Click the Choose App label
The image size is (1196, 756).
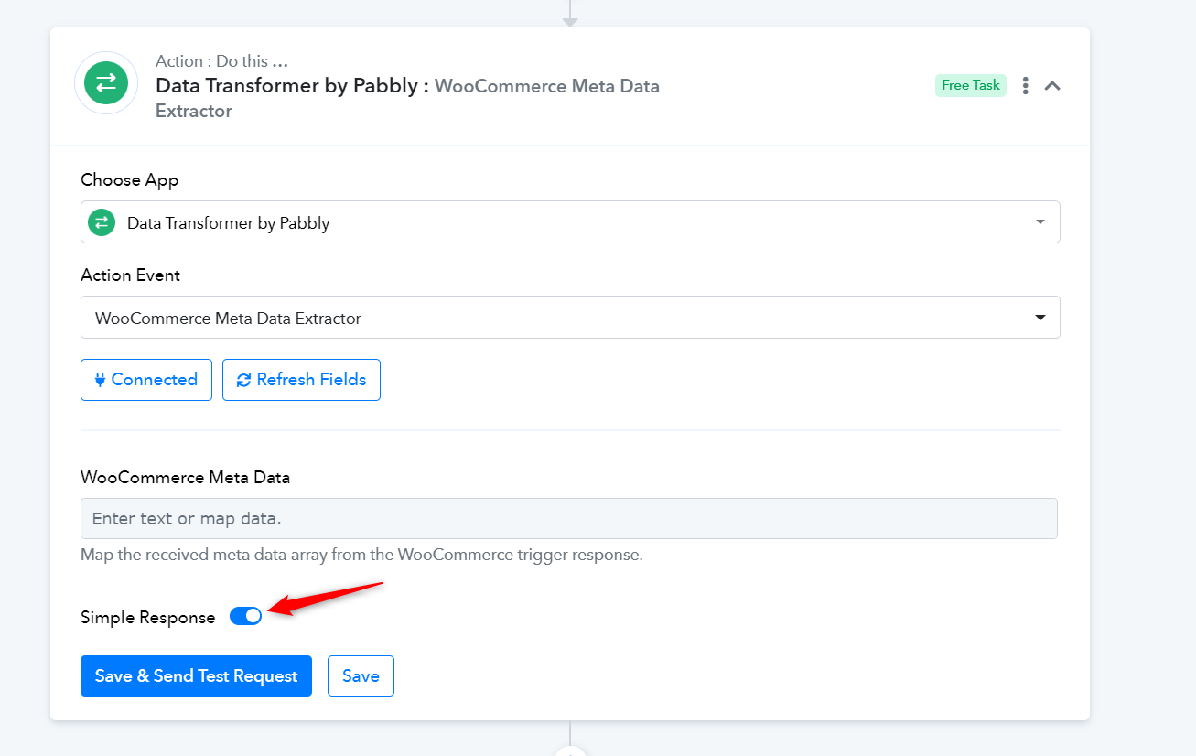click(130, 179)
